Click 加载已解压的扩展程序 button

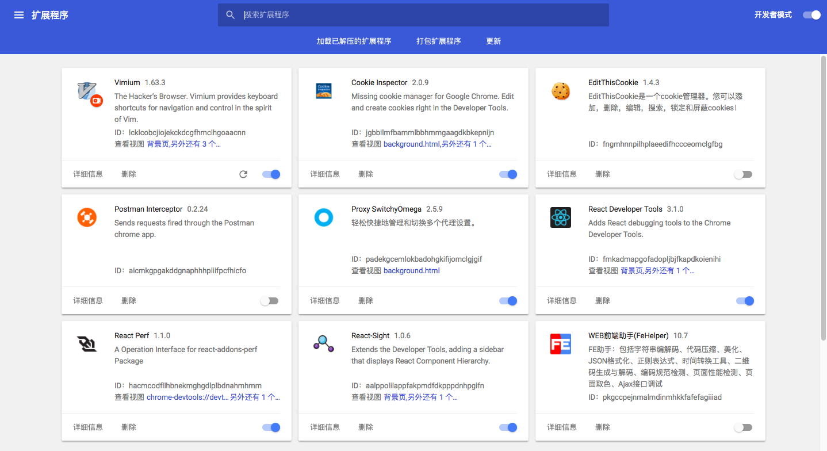click(354, 41)
